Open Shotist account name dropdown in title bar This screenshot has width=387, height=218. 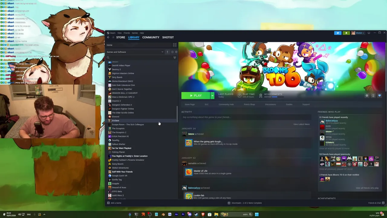pyautogui.click(x=360, y=33)
